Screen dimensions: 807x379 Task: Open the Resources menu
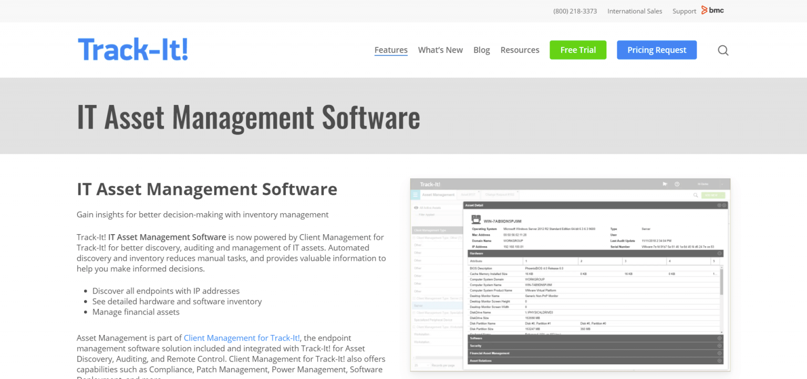[520, 50]
